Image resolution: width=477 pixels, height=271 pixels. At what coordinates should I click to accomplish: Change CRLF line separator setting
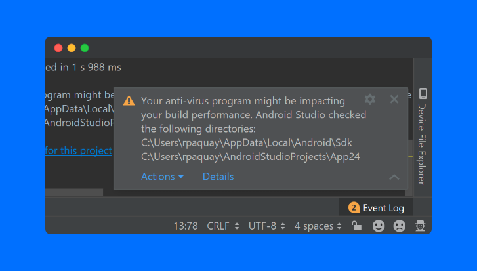point(222,226)
